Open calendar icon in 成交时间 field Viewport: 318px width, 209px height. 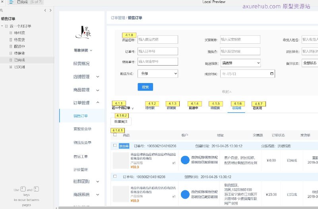[272, 74]
